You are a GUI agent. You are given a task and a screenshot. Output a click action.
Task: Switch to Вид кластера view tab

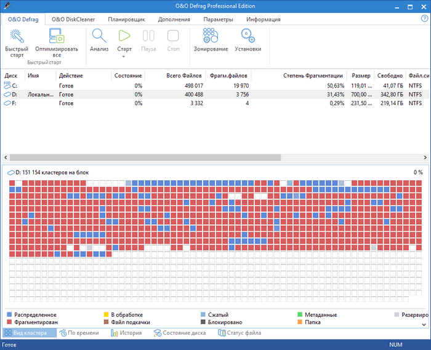[30, 333]
